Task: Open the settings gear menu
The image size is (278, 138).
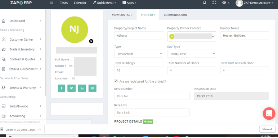Action: click(x=226, y=3)
